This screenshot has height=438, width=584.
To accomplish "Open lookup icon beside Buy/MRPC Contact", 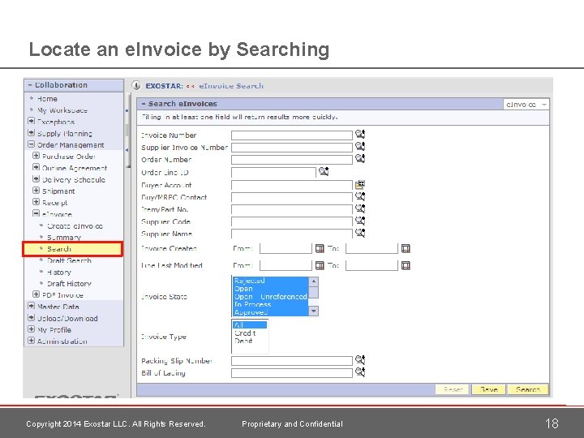I will tap(360, 196).
